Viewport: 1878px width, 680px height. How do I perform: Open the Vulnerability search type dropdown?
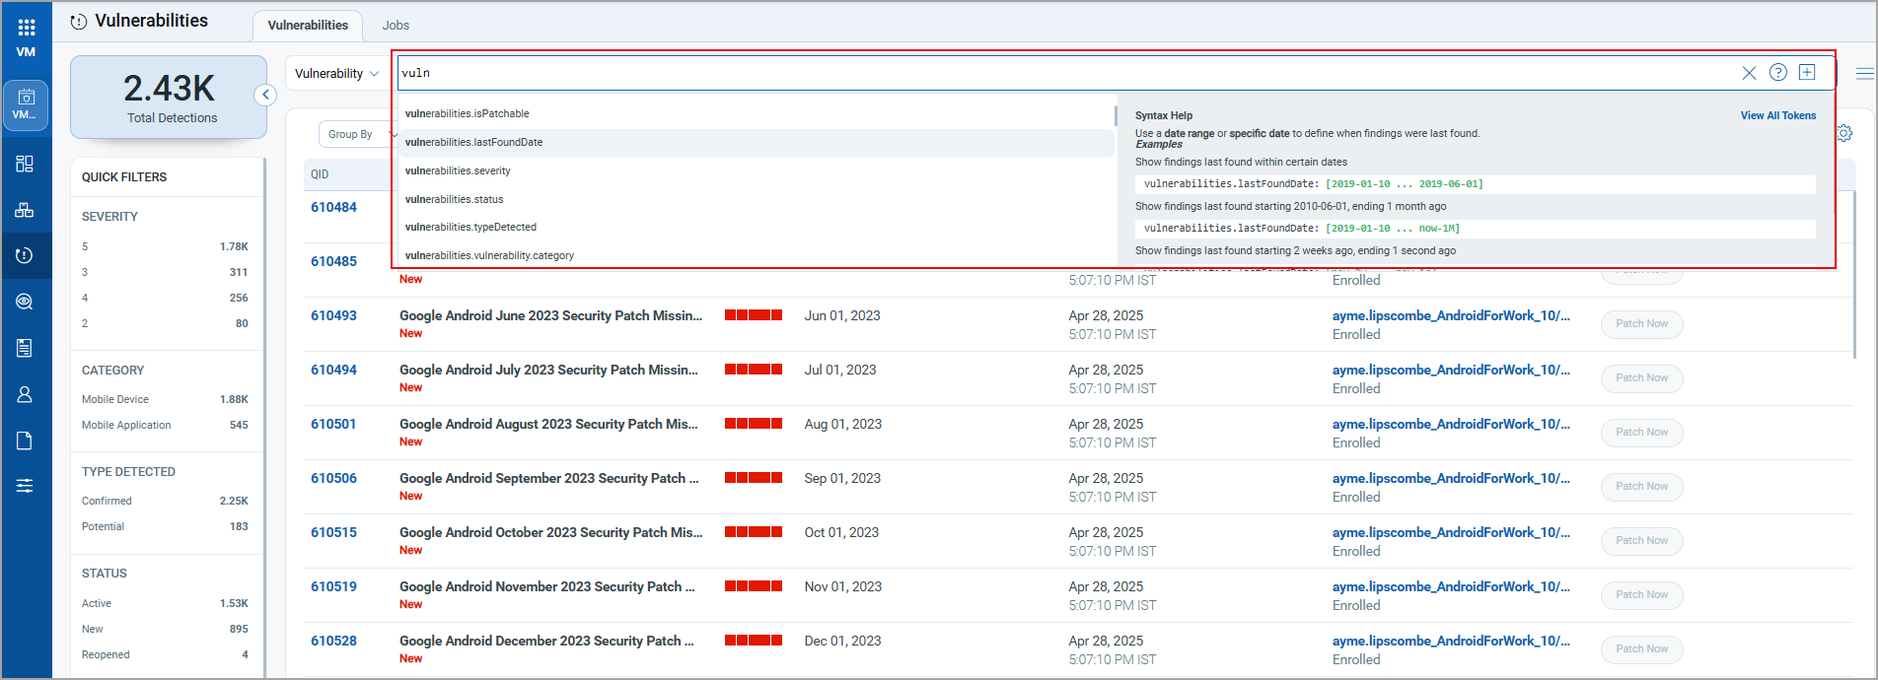[336, 74]
